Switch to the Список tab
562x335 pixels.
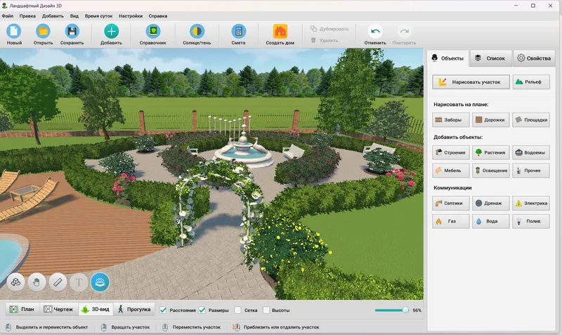point(490,58)
